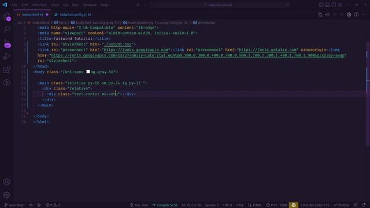The image size is (370, 208).
Task: Toggle primary side bar layout icon
Action: click(x=321, y=5)
